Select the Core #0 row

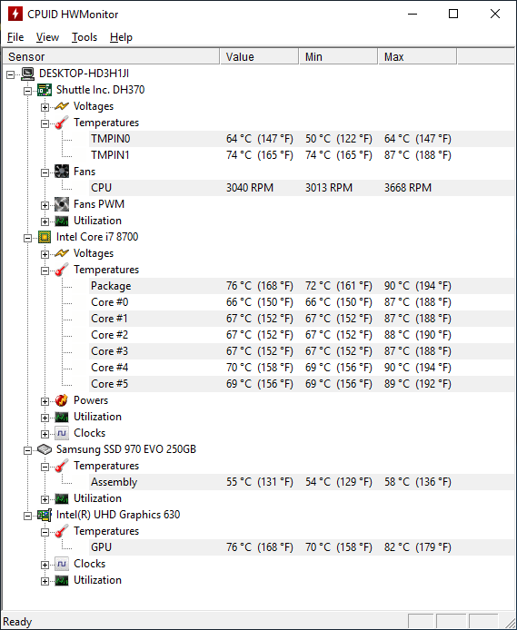tap(302, 302)
